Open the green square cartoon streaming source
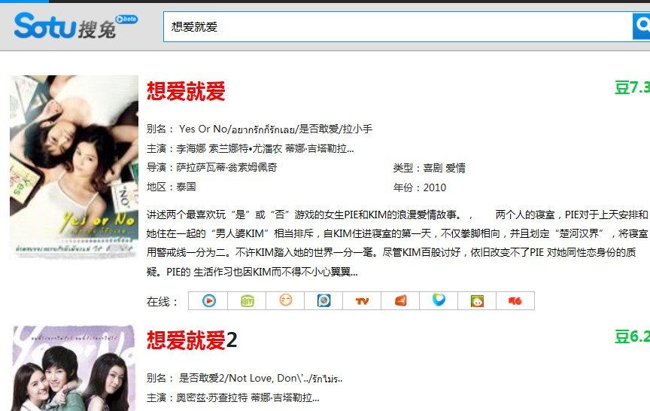The height and width of the screenshot is (411, 650). [477, 300]
